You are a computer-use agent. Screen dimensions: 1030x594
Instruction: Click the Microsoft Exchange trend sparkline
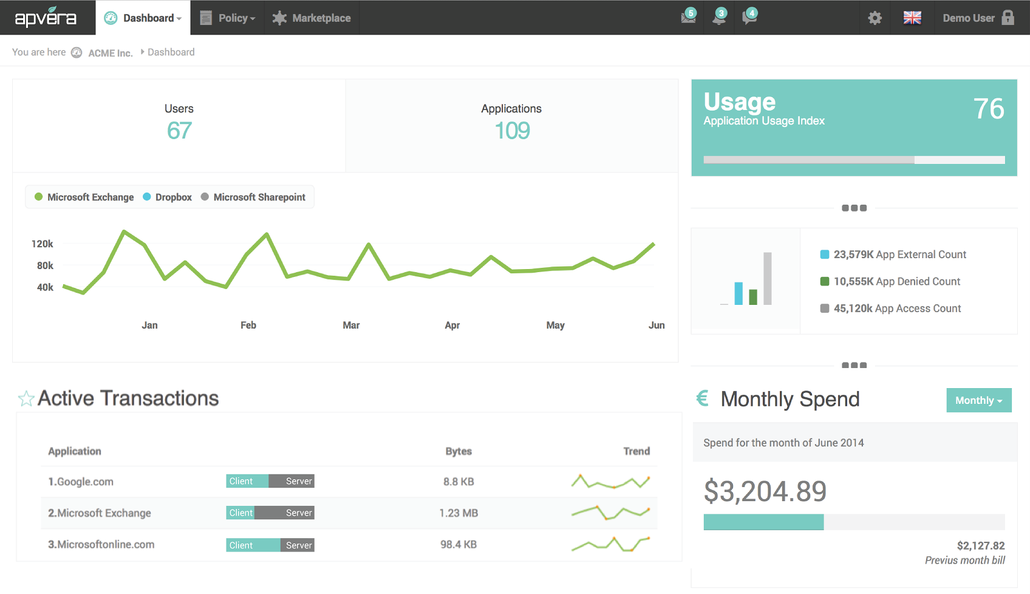611,513
